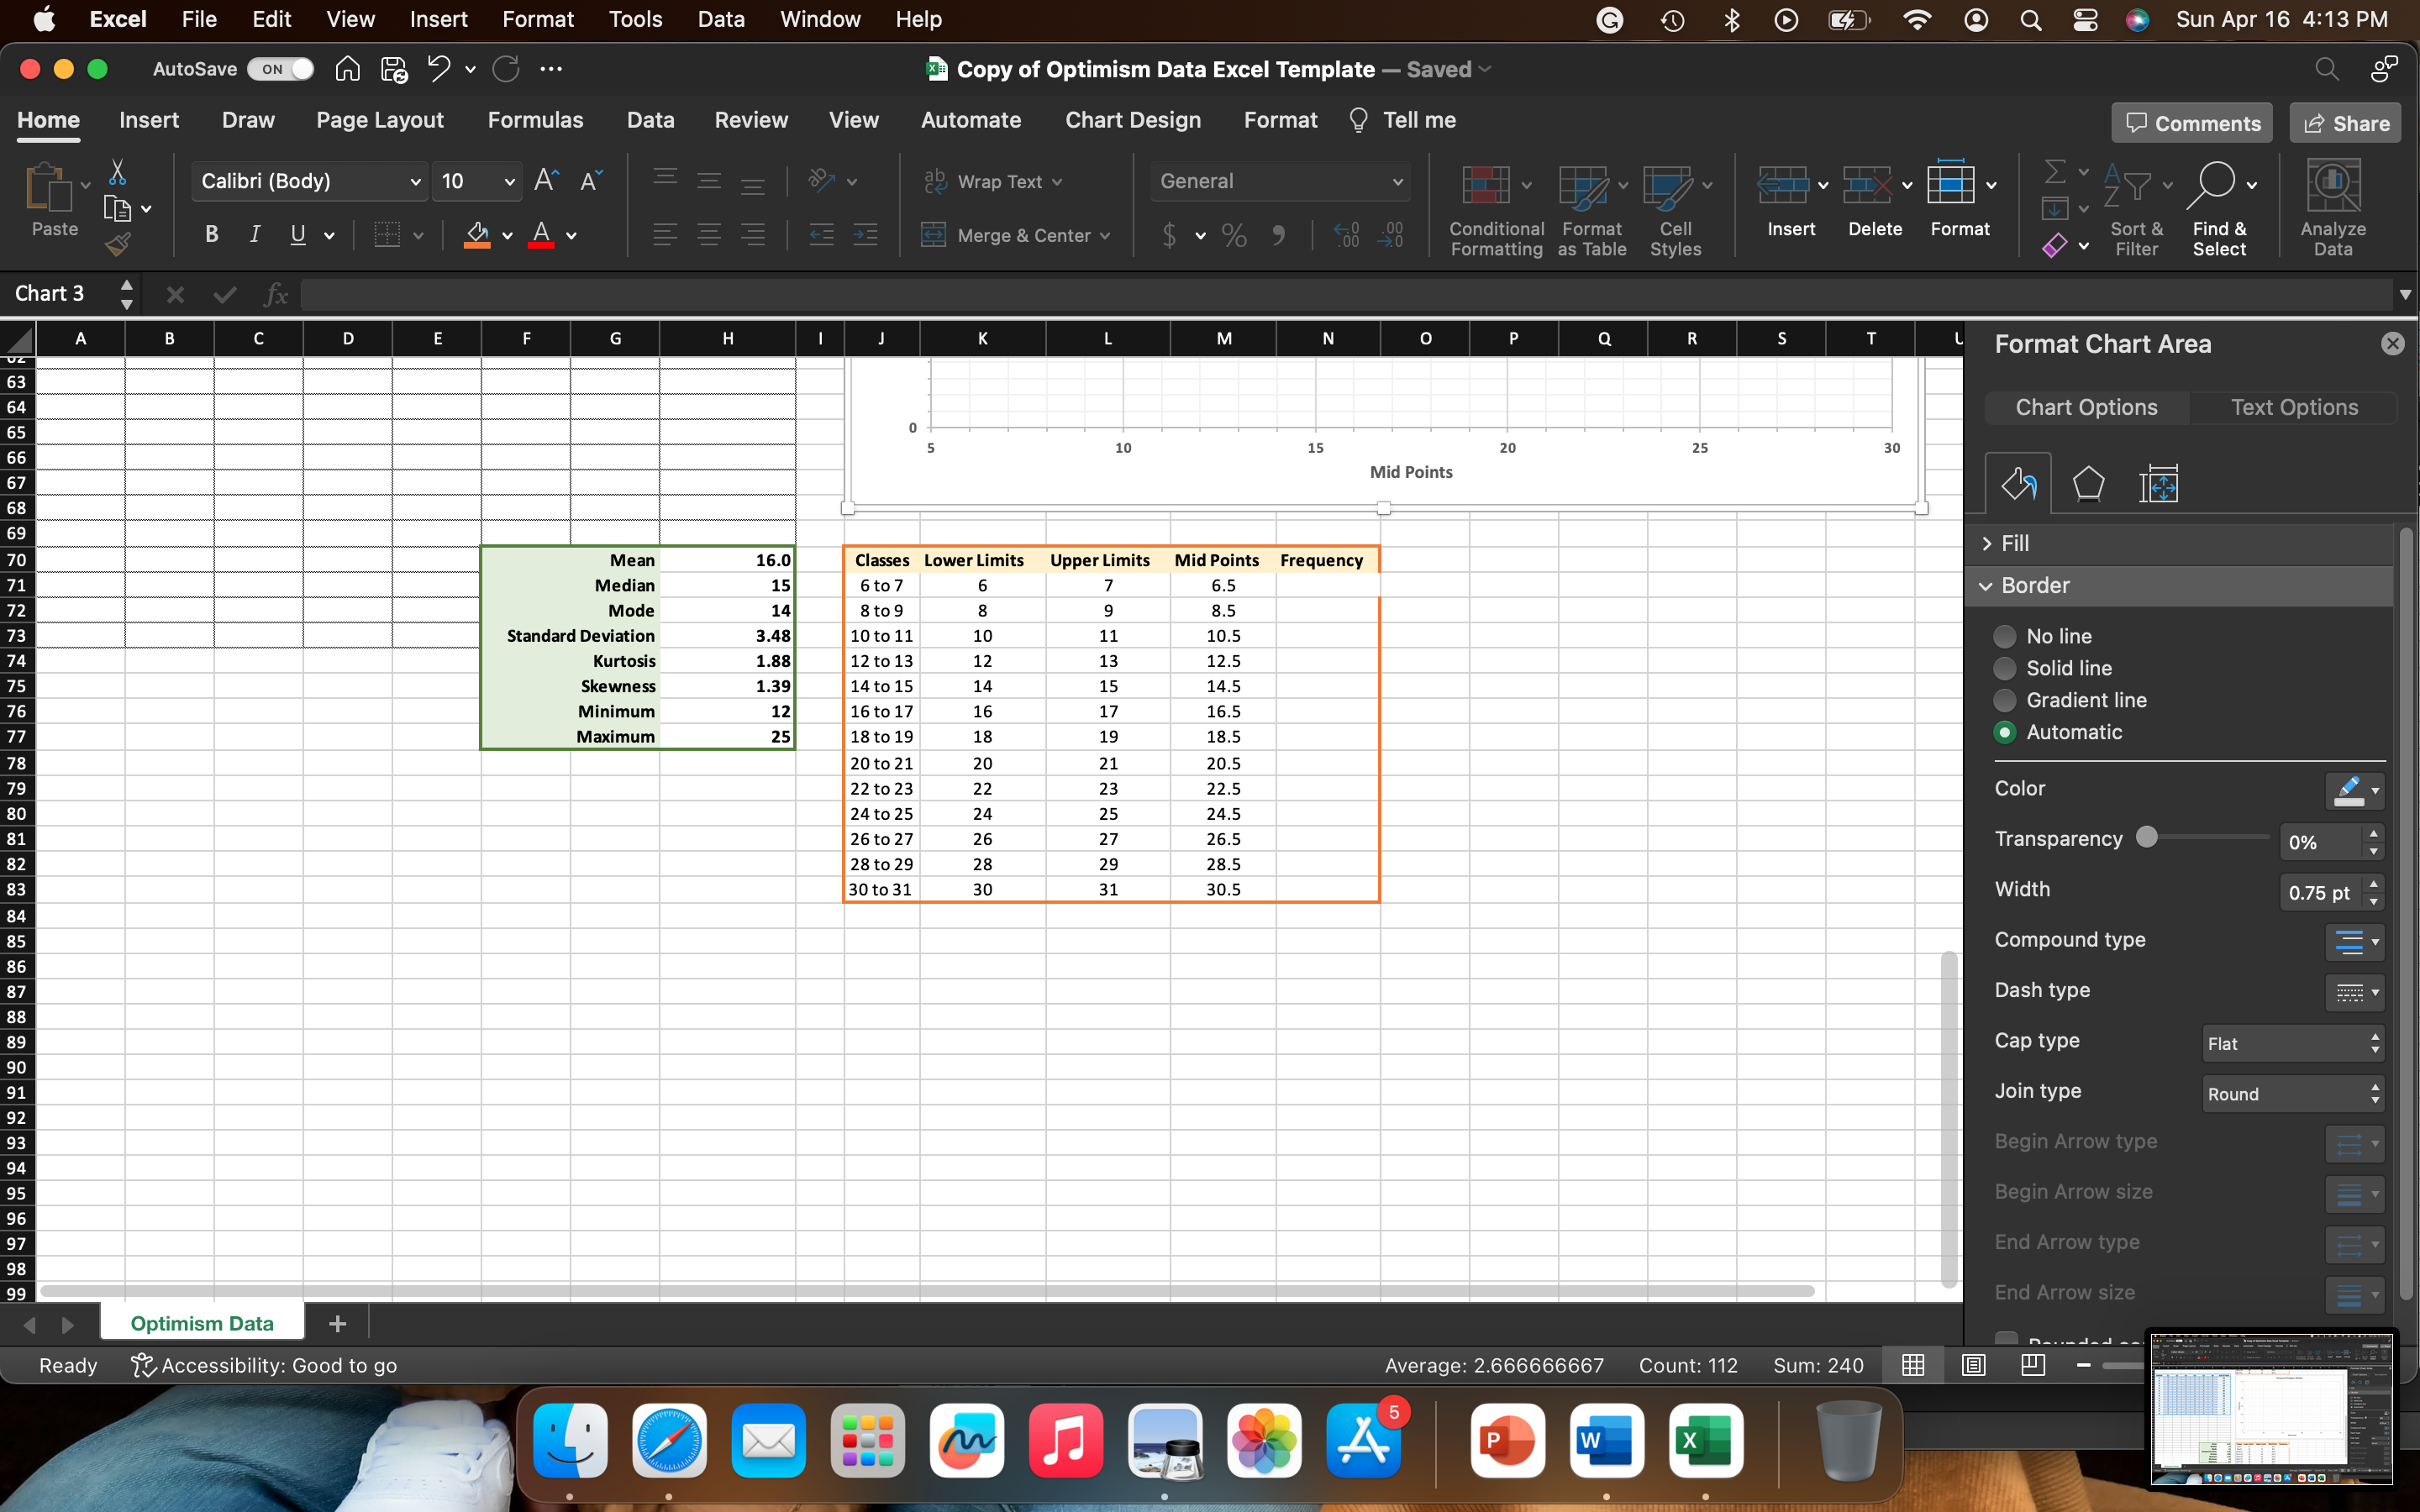The height and width of the screenshot is (1512, 2420).
Task: Click the italic formatting icon
Action: tap(255, 235)
